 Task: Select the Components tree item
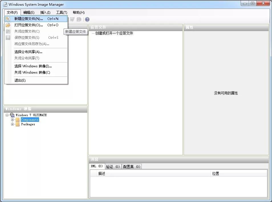(x=30, y=120)
